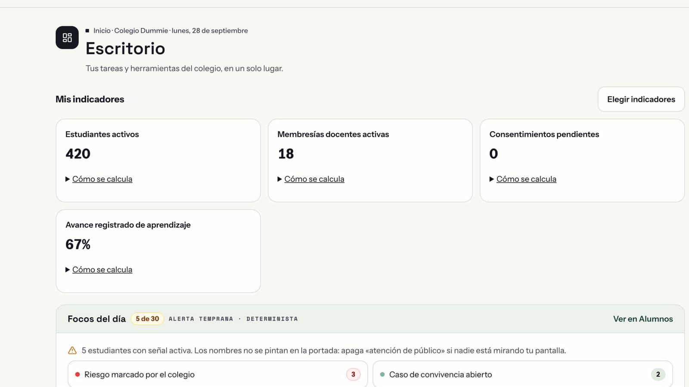Click the Focos del día heading
Image resolution: width=689 pixels, height=387 pixels.
pos(96,319)
